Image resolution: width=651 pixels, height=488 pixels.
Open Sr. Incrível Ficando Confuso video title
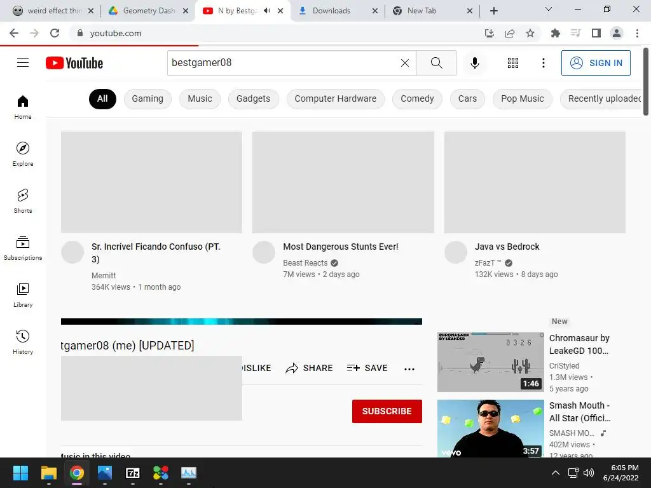[156, 253]
